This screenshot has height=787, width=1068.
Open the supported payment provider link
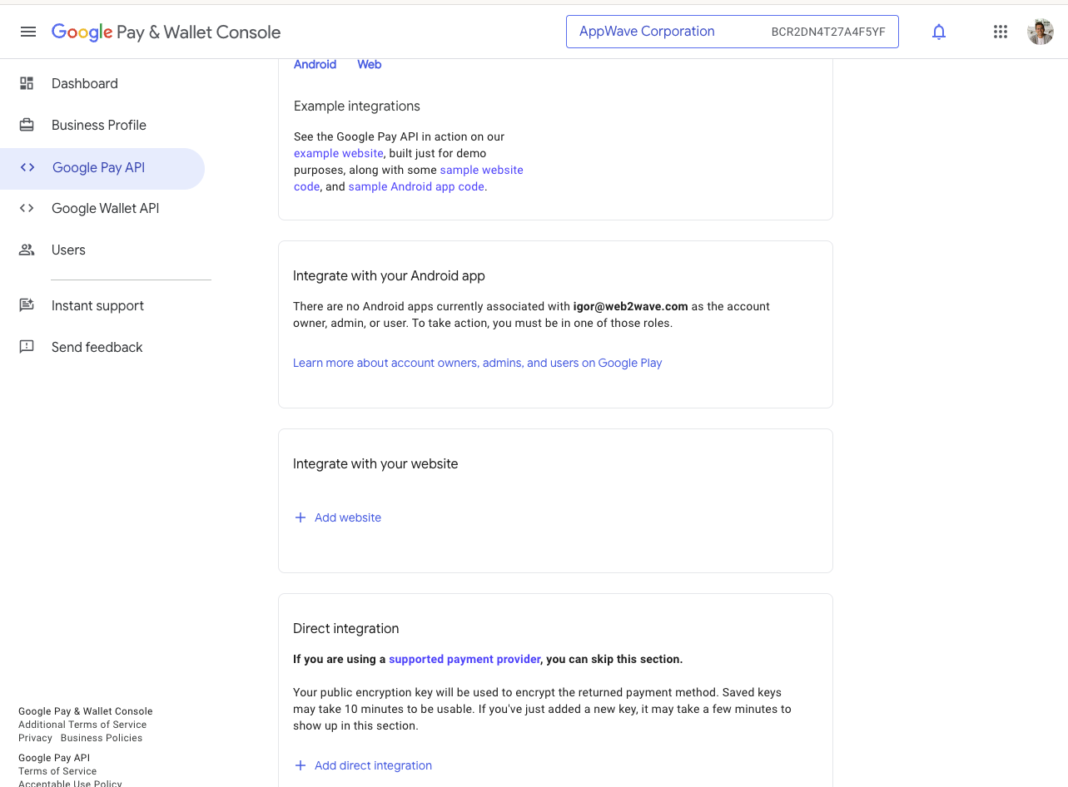(464, 659)
